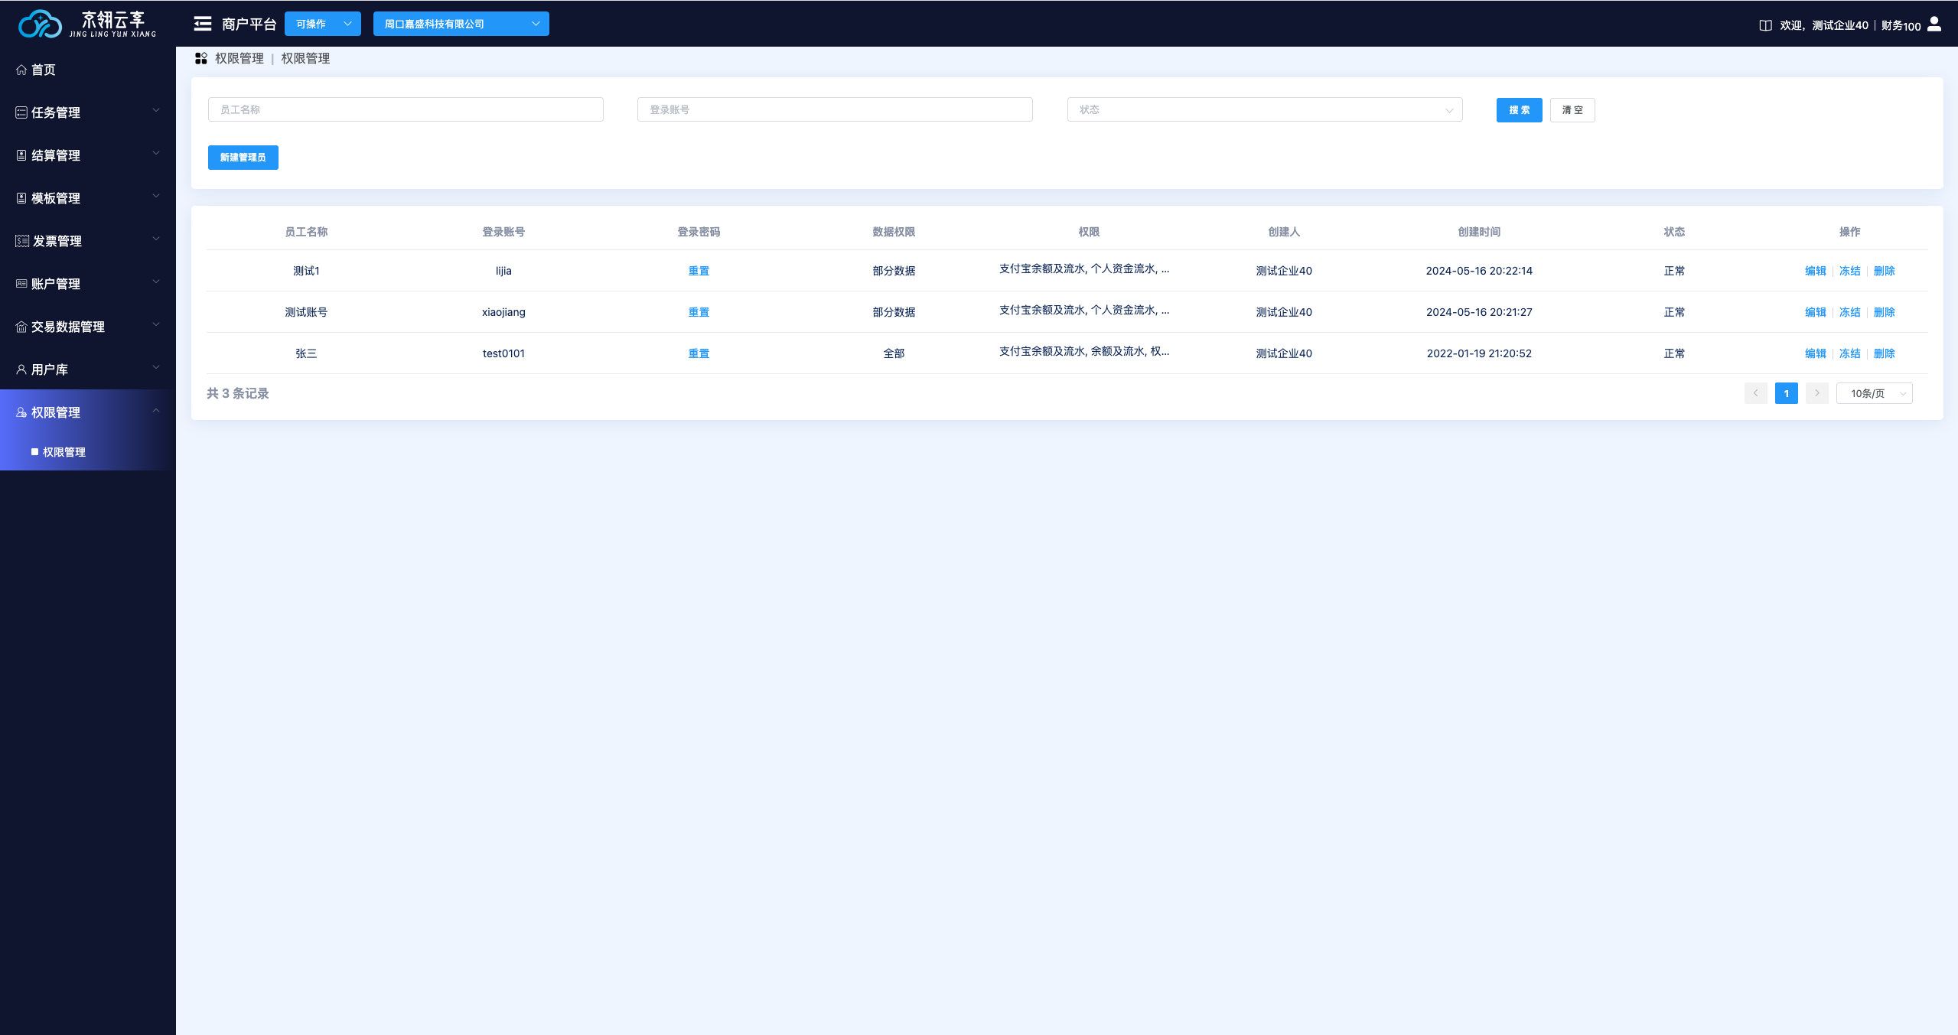Go to previous page arrow
The image size is (1958, 1035).
[x=1755, y=393]
